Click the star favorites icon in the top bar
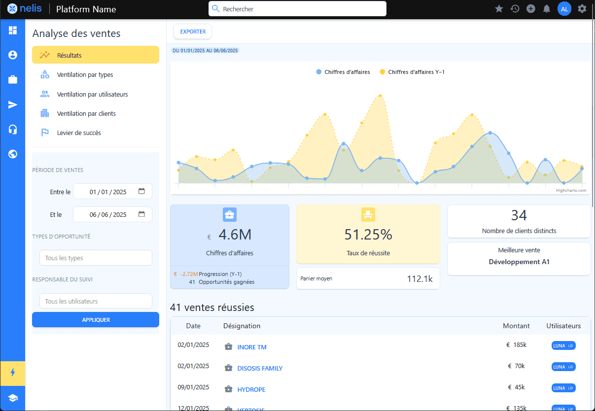595x411 pixels. [x=499, y=8]
